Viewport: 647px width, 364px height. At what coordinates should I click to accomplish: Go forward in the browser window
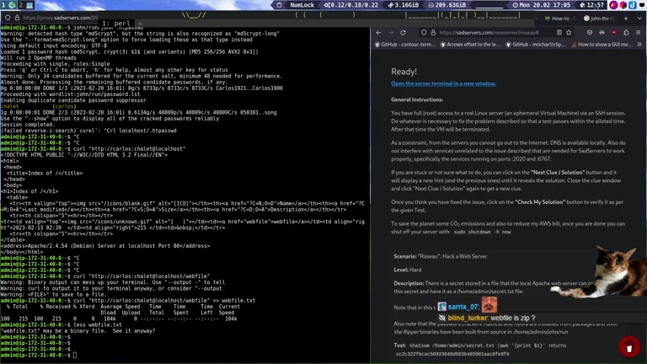coord(391,33)
